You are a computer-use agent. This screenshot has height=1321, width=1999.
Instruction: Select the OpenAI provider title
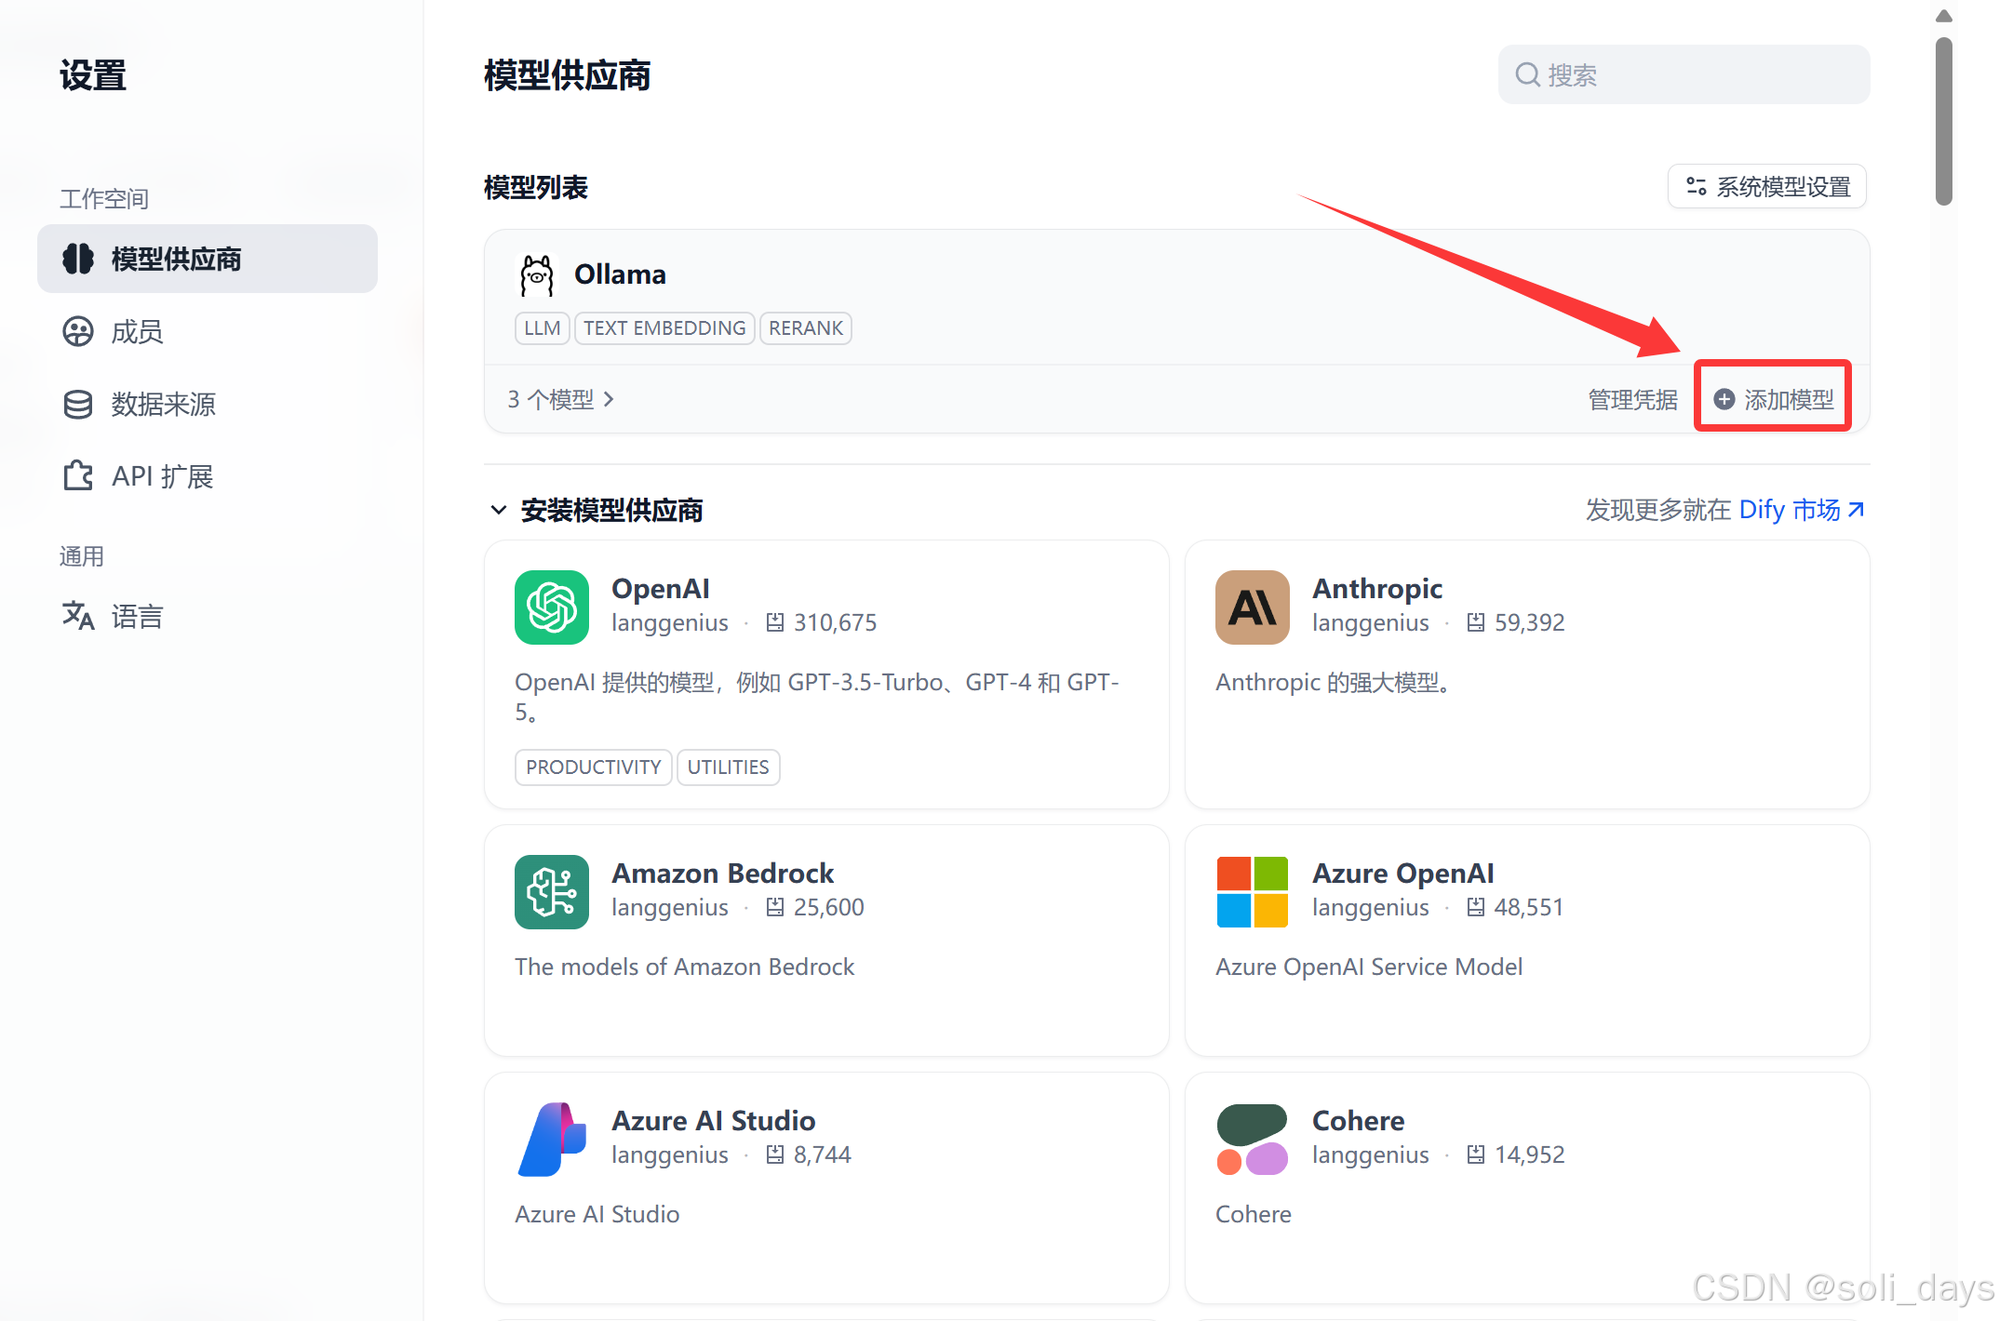pyautogui.click(x=660, y=588)
